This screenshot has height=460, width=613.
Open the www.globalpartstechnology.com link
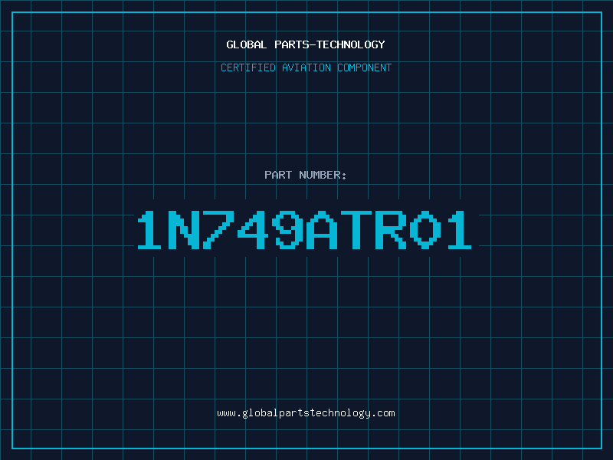[x=306, y=413]
